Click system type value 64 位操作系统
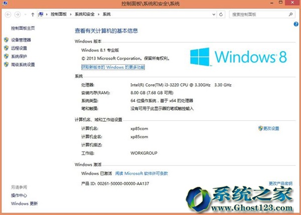 click(x=162, y=101)
